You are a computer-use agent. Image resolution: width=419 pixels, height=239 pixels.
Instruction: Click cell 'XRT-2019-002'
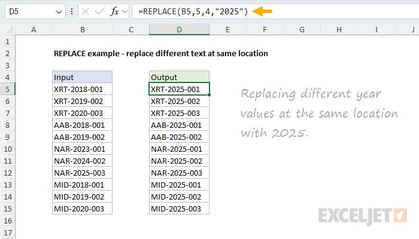click(x=83, y=101)
